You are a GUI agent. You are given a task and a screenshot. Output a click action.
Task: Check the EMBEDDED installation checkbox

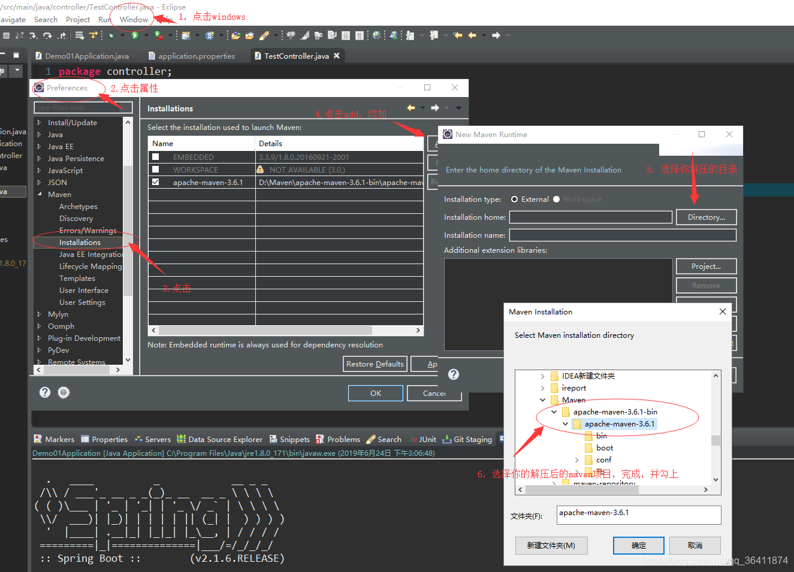[156, 157]
